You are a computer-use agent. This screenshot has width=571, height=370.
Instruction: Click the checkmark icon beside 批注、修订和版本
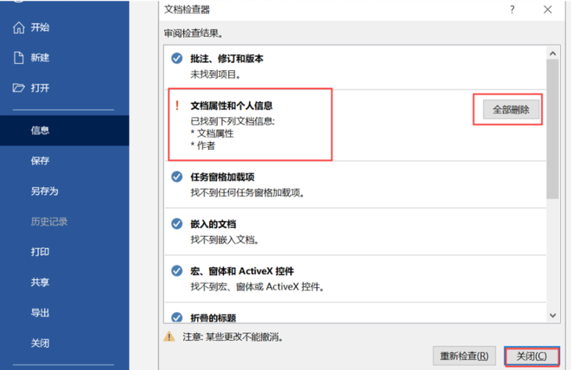(x=177, y=58)
